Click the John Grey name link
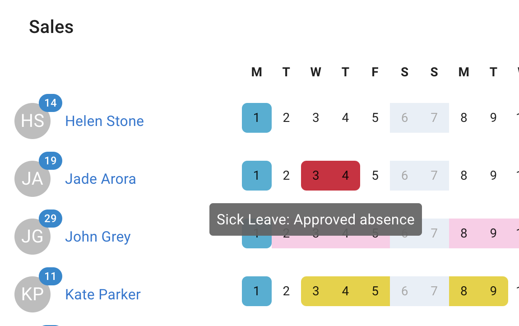 [x=98, y=237]
